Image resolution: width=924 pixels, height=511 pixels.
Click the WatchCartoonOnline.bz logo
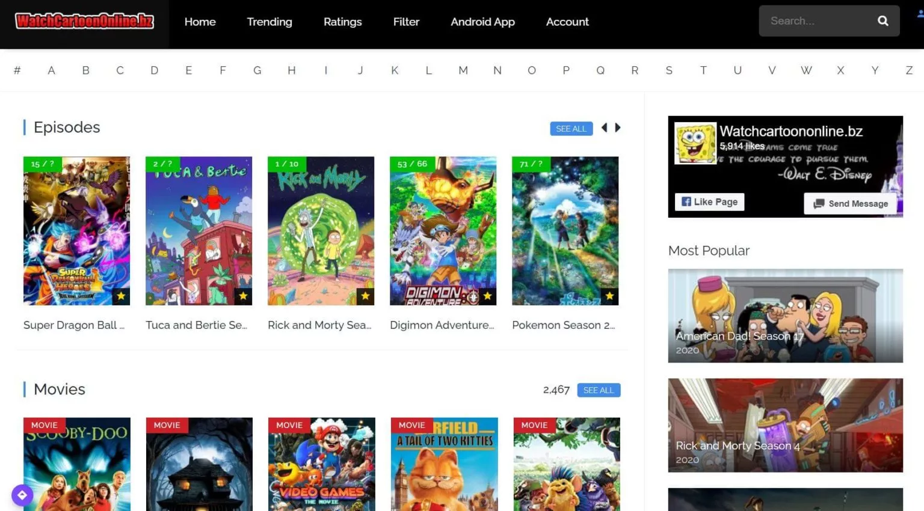tap(84, 21)
